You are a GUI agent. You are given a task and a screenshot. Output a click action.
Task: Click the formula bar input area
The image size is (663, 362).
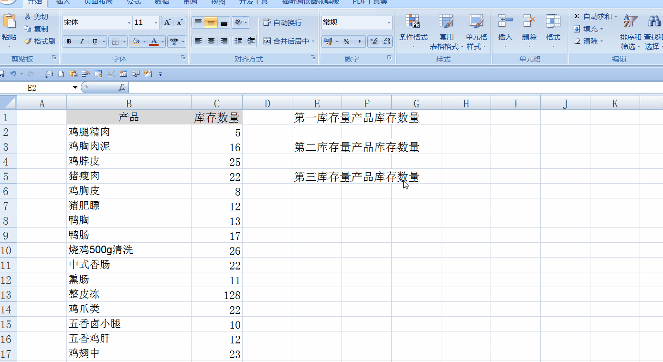coord(396,88)
